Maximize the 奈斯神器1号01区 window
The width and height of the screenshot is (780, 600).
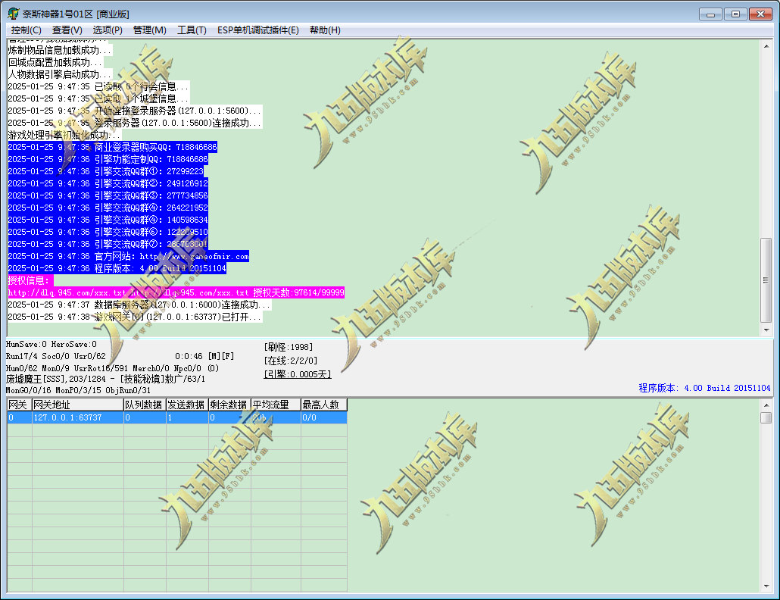pyautogui.click(x=735, y=14)
